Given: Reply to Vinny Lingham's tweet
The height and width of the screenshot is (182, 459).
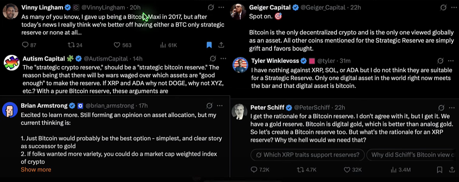Looking at the screenshot, I should click(25, 45).
